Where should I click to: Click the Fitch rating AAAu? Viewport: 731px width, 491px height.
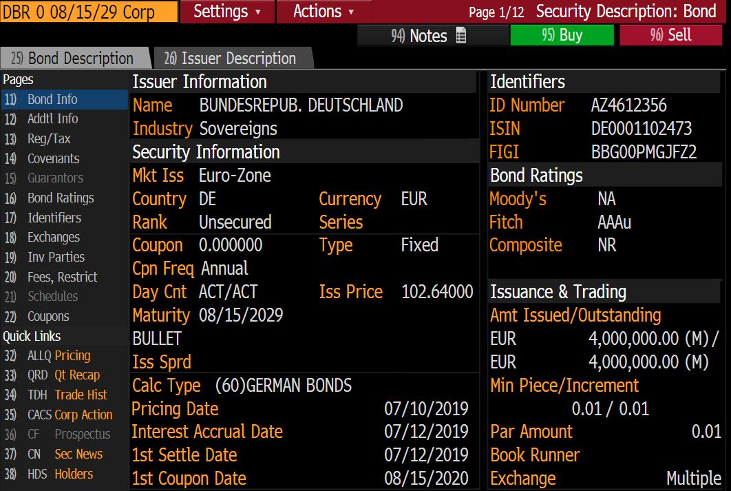tap(615, 222)
